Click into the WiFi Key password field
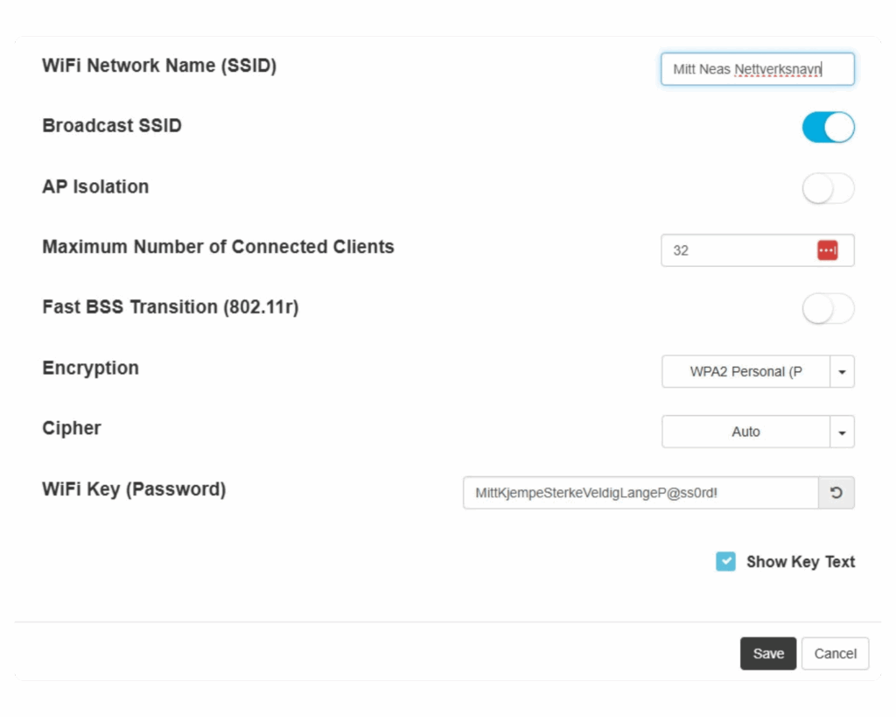Screen dimensions: 896x717 click(641, 493)
